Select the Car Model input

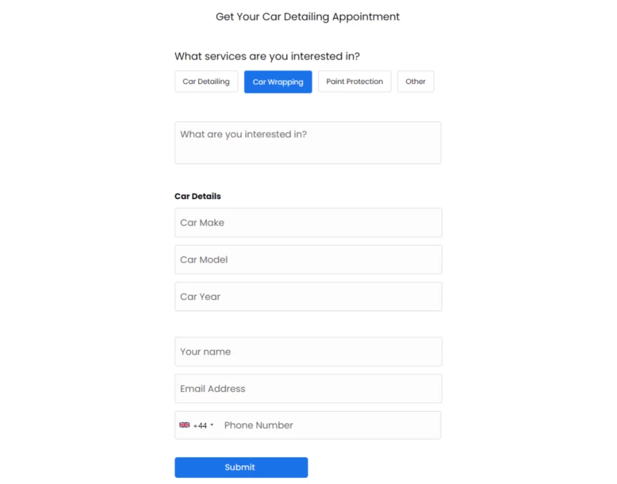coord(308,260)
